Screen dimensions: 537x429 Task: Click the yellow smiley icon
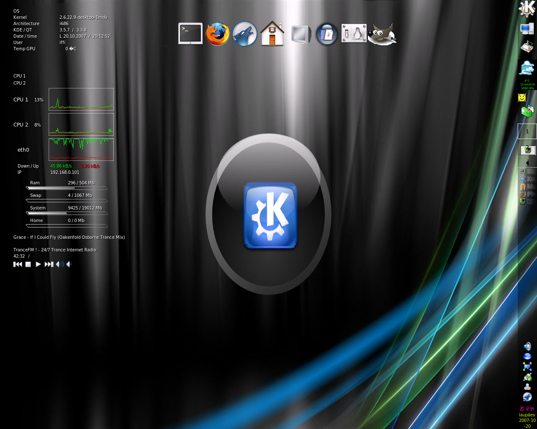522,98
